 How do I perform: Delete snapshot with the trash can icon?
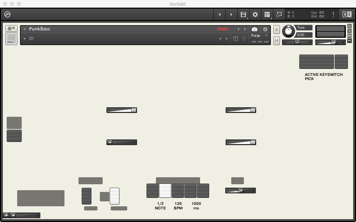244,39
